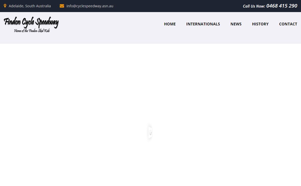This screenshot has height=186, width=301.
Task: Click the envelope email icon
Action: pyautogui.click(x=62, y=6)
